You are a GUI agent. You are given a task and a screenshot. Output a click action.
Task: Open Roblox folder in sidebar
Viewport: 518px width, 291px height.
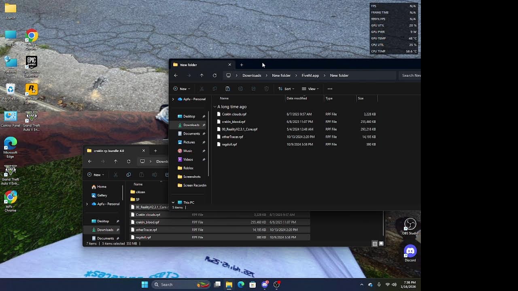[188, 168]
